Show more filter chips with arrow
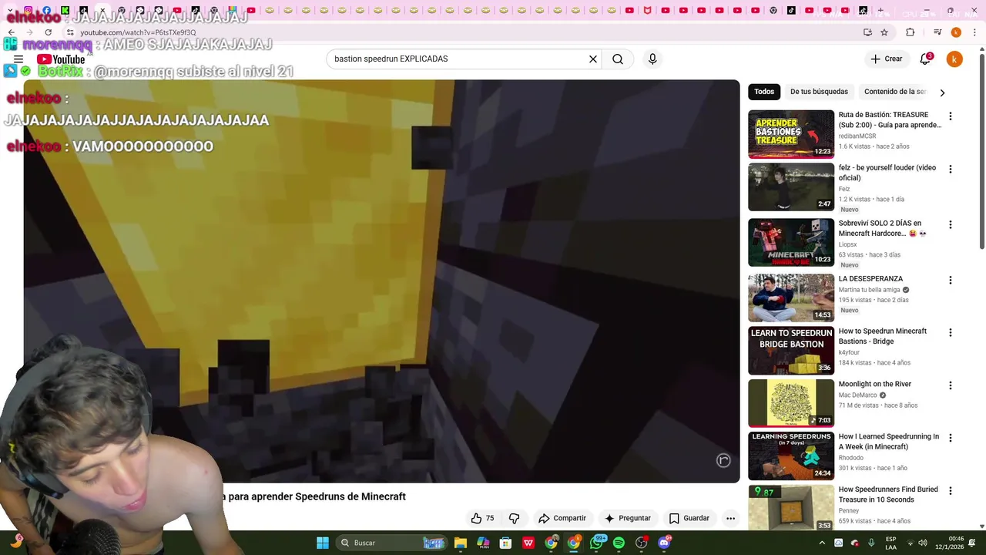 pyautogui.click(x=942, y=92)
